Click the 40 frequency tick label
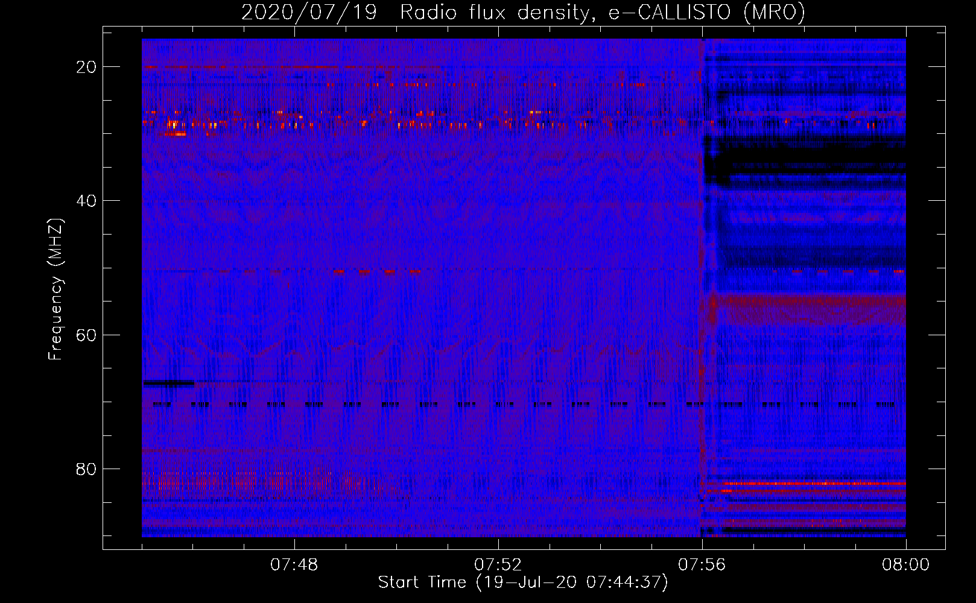The height and width of the screenshot is (603, 976). click(x=86, y=201)
